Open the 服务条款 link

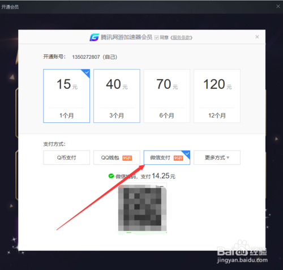pos(181,37)
